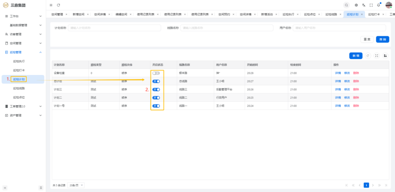Viewport: 395px width, 192px height.
Task: Disable the 计划一号 status toggle
Action: coord(156,106)
